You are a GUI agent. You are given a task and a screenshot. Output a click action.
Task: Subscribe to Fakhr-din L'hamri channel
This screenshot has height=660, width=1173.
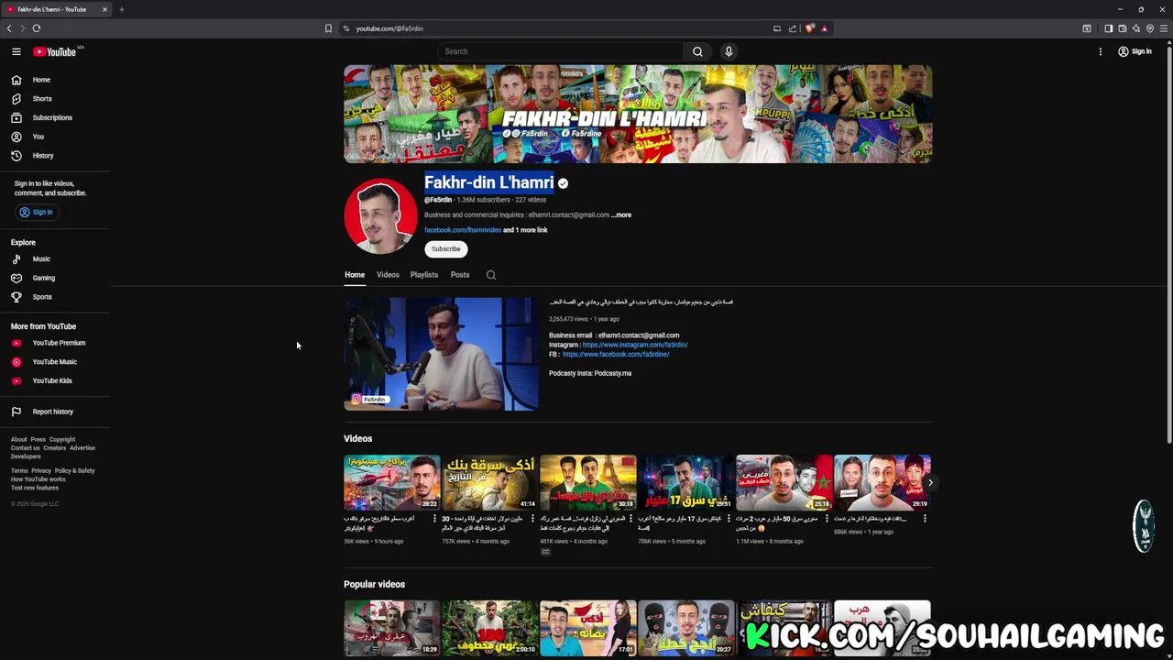coord(446,249)
